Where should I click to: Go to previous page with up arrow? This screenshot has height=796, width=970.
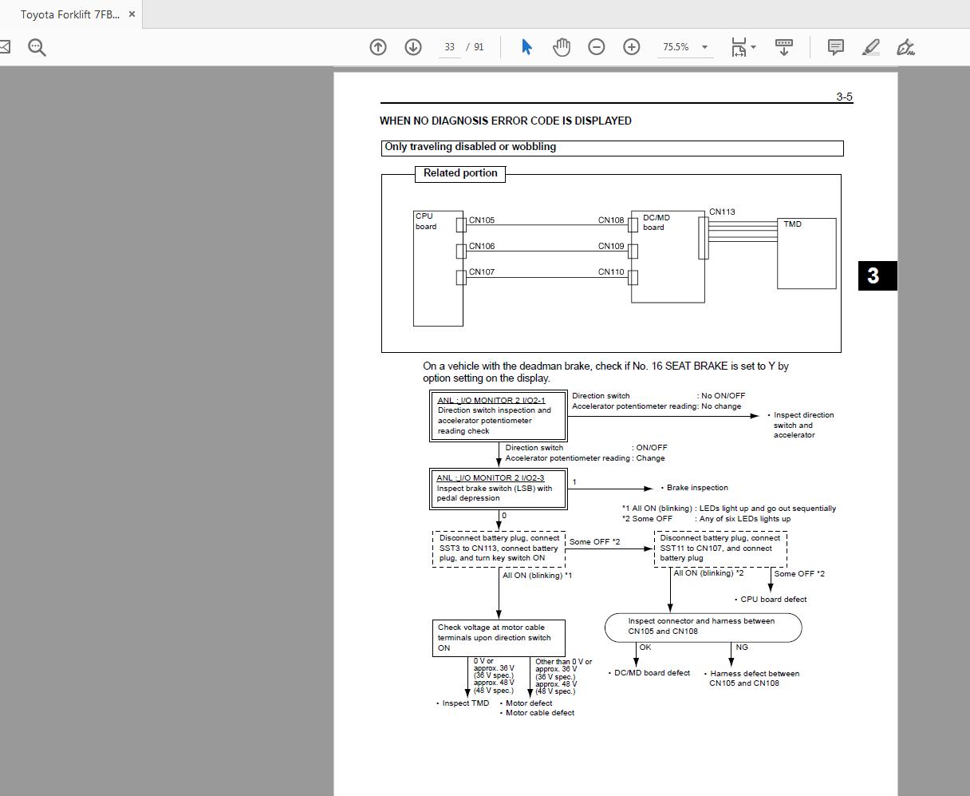(x=378, y=47)
